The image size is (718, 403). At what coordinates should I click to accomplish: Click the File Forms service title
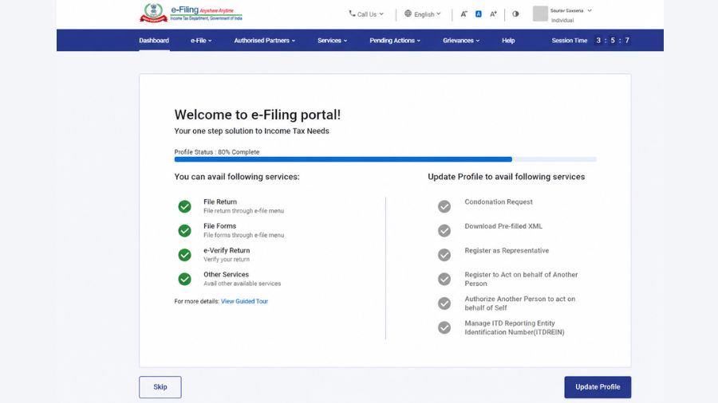click(220, 225)
